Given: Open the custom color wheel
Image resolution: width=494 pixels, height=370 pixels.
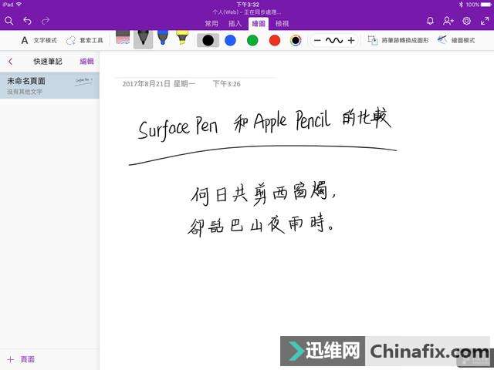Looking at the screenshot, I should [296, 40].
